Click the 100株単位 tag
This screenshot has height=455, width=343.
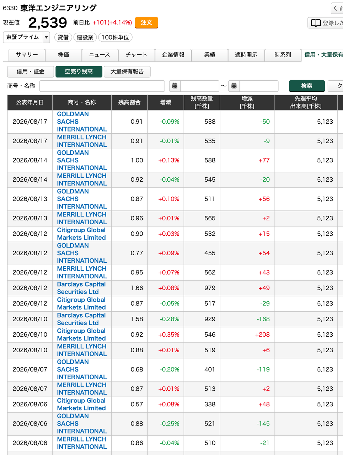[x=115, y=37]
